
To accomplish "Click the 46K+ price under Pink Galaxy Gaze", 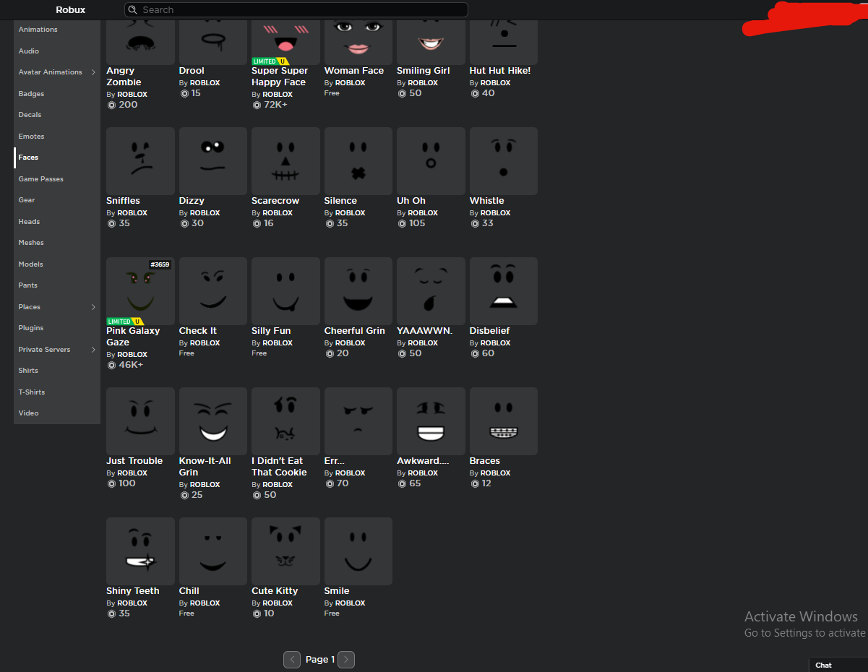I will [131, 365].
